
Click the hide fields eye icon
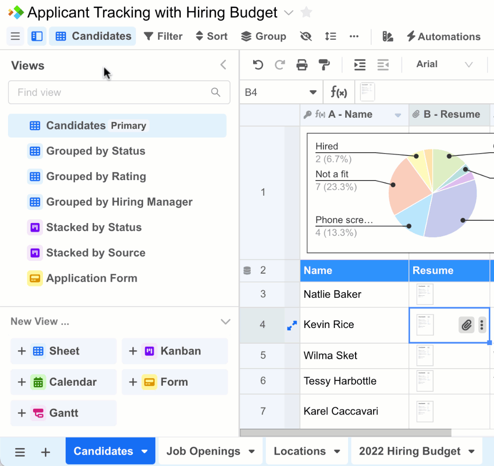coord(306,36)
